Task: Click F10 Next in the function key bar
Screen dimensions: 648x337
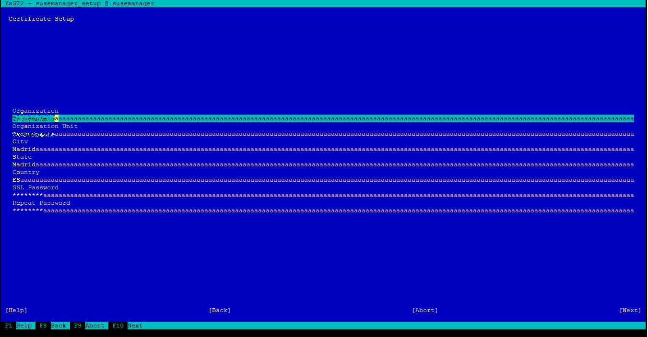Action: [x=127, y=326]
